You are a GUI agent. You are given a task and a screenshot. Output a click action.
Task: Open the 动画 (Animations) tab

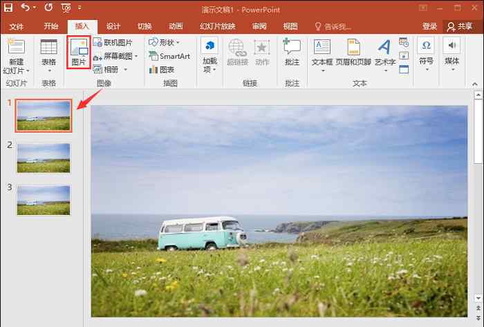pos(176,26)
